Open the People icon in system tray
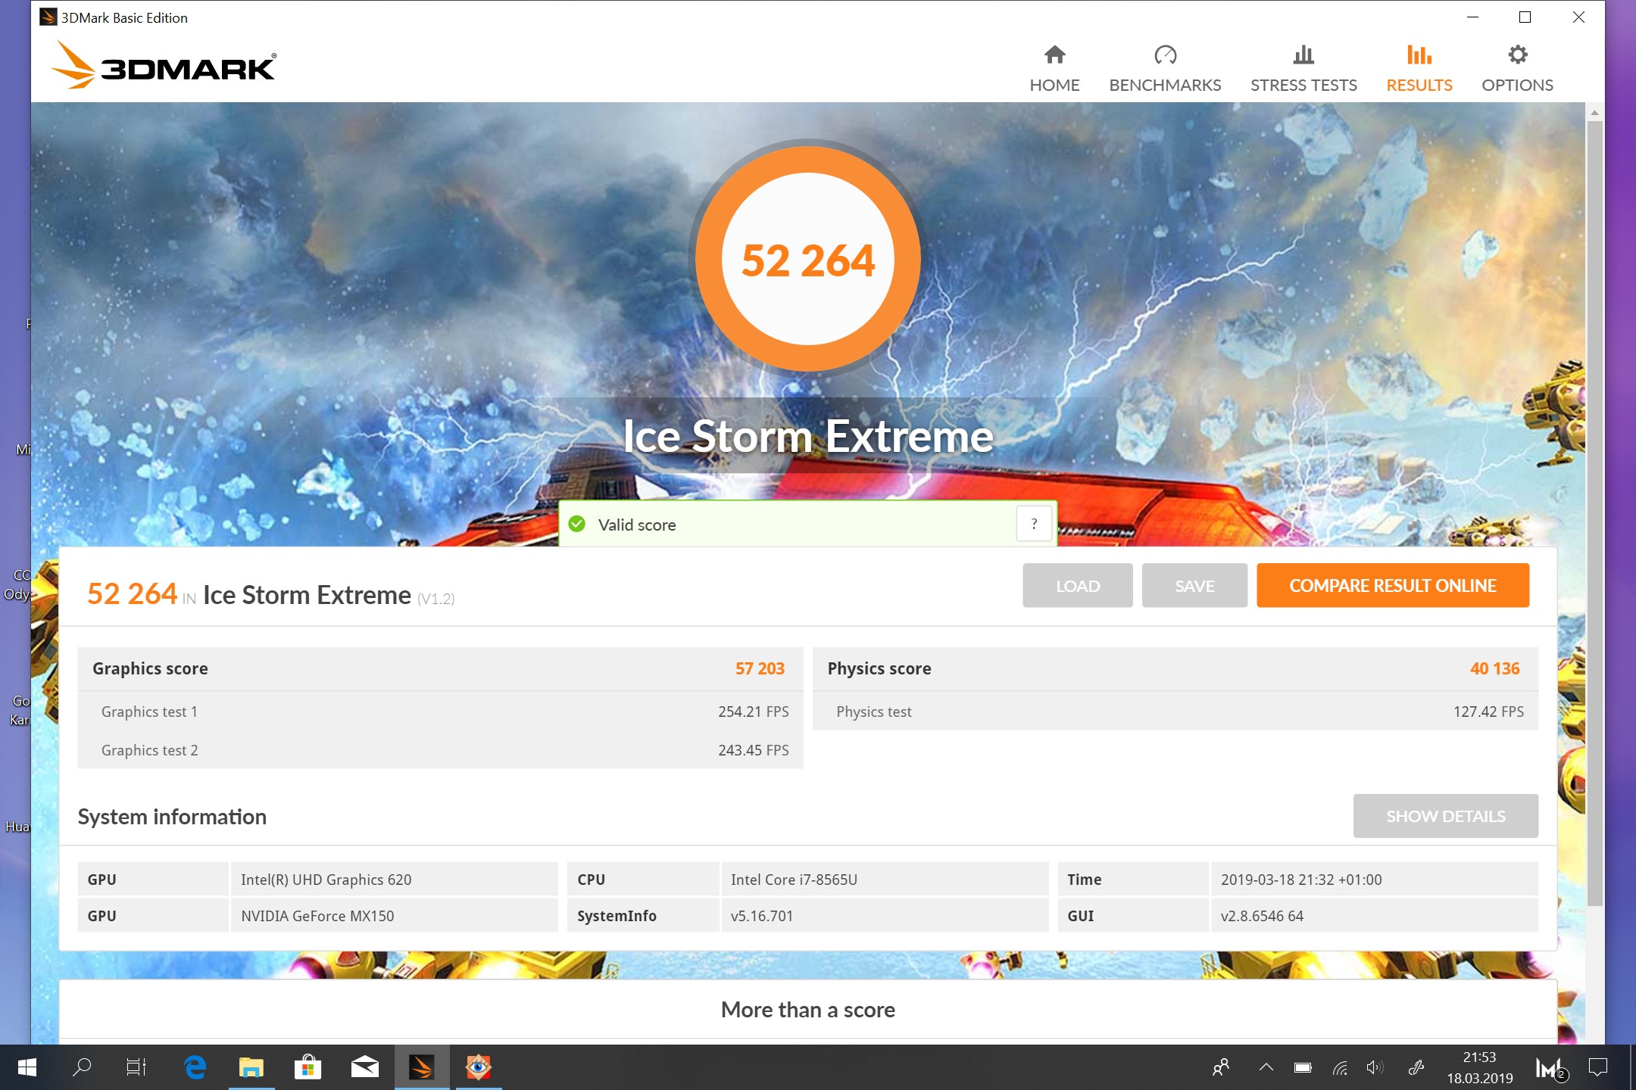This screenshot has width=1636, height=1090. (1221, 1067)
